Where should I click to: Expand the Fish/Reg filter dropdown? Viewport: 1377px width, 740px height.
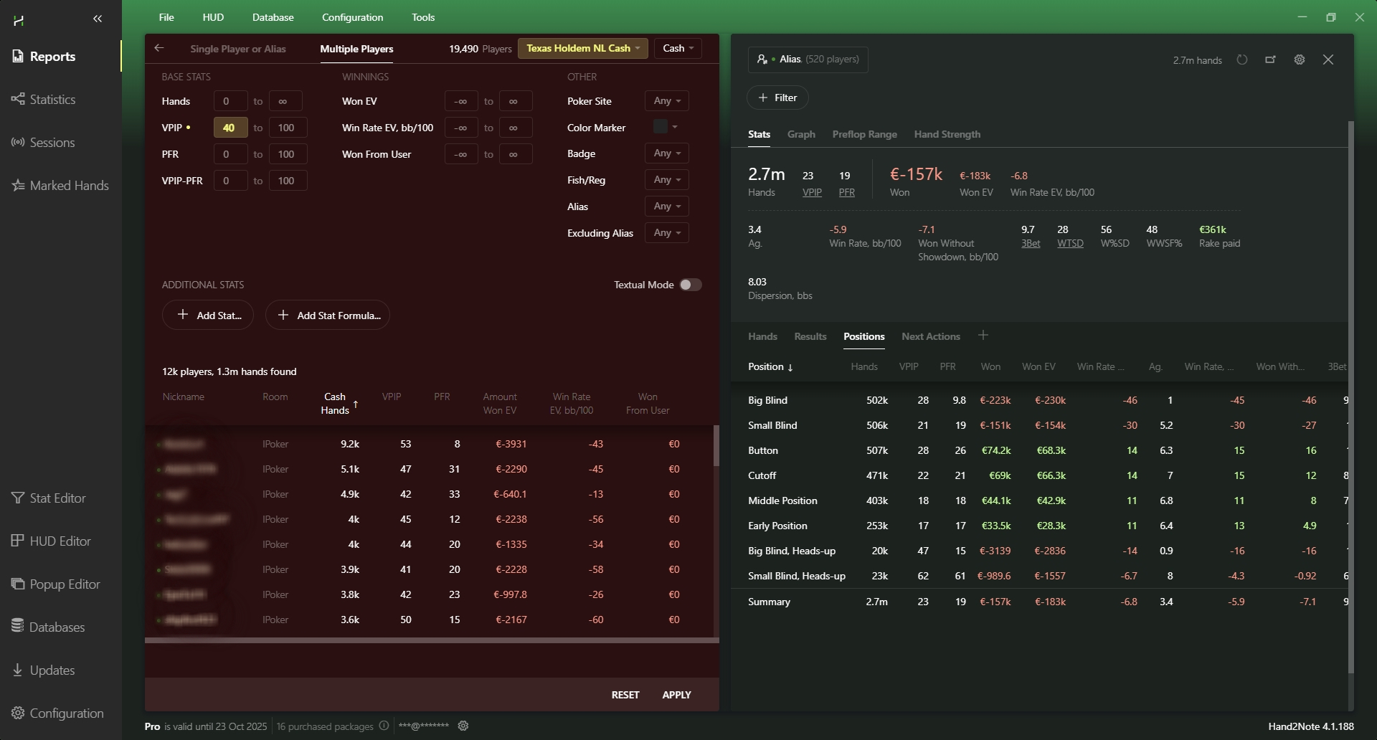click(x=666, y=180)
